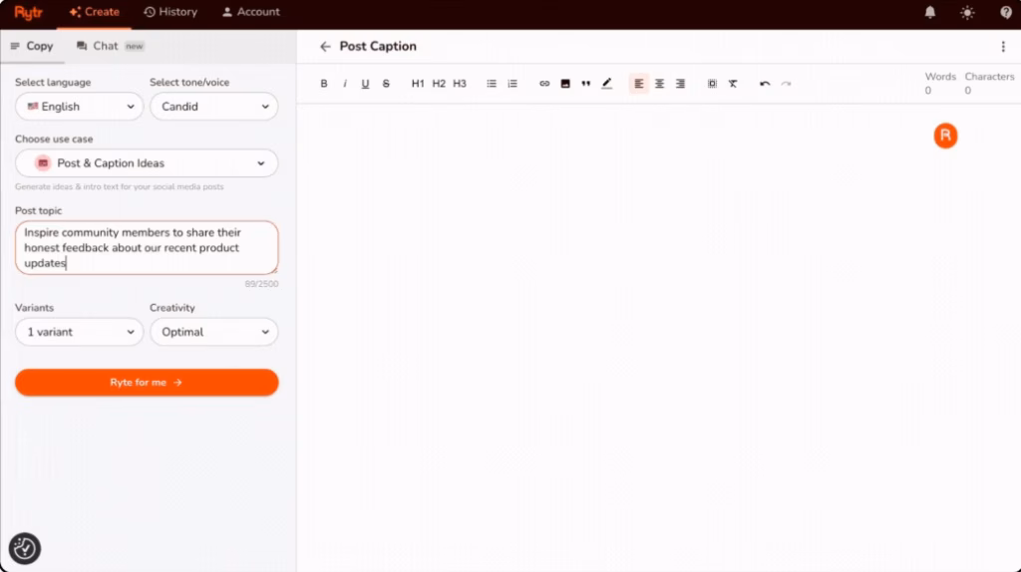Toggle light/dark theme with sun icon
Screen dimensions: 1021x572
pyautogui.click(x=967, y=12)
